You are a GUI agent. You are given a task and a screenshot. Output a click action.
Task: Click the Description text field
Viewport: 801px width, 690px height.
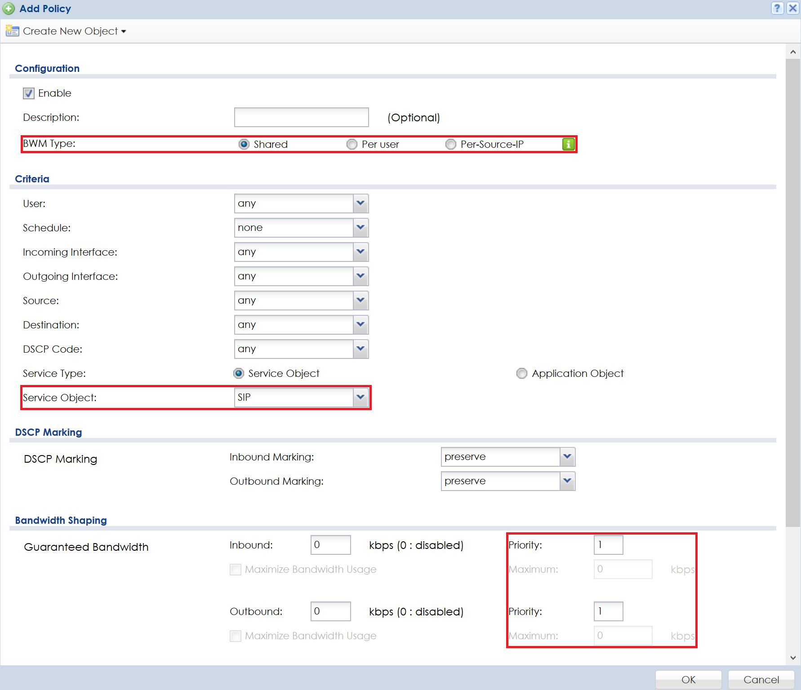click(x=301, y=117)
